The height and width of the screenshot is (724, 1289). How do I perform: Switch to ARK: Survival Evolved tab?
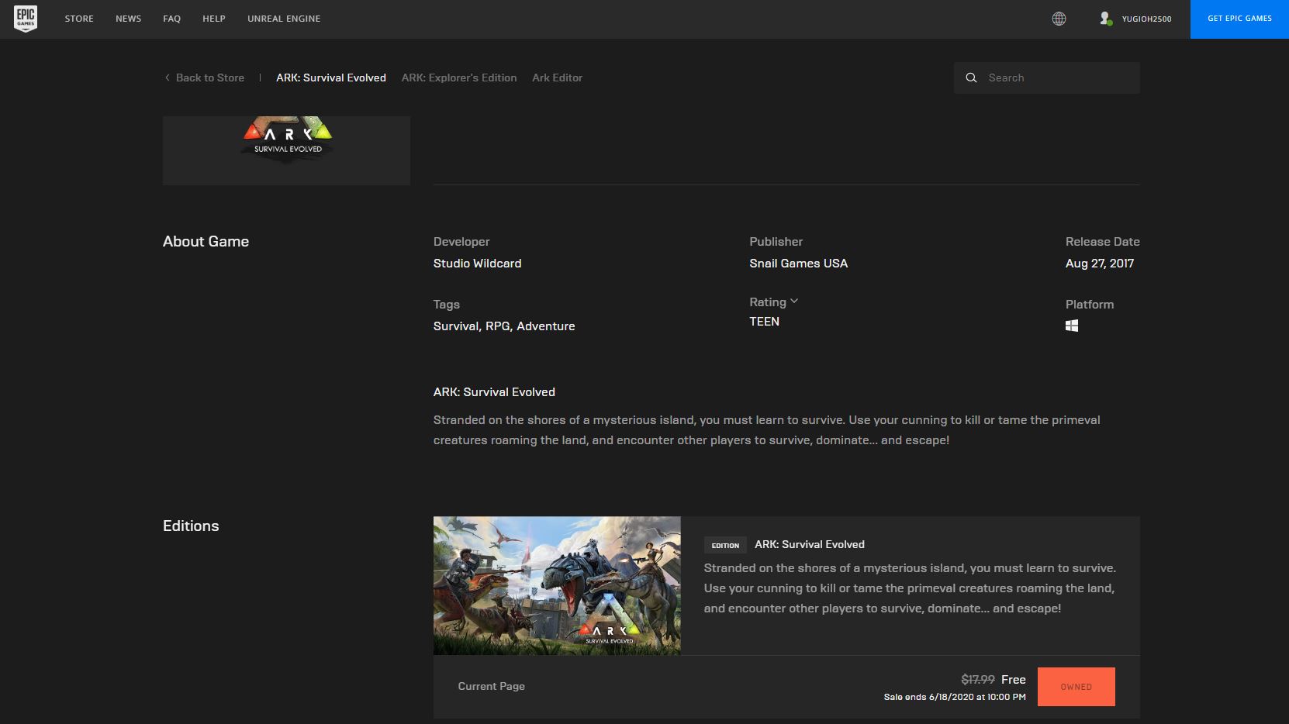click(x=331, y=78)
